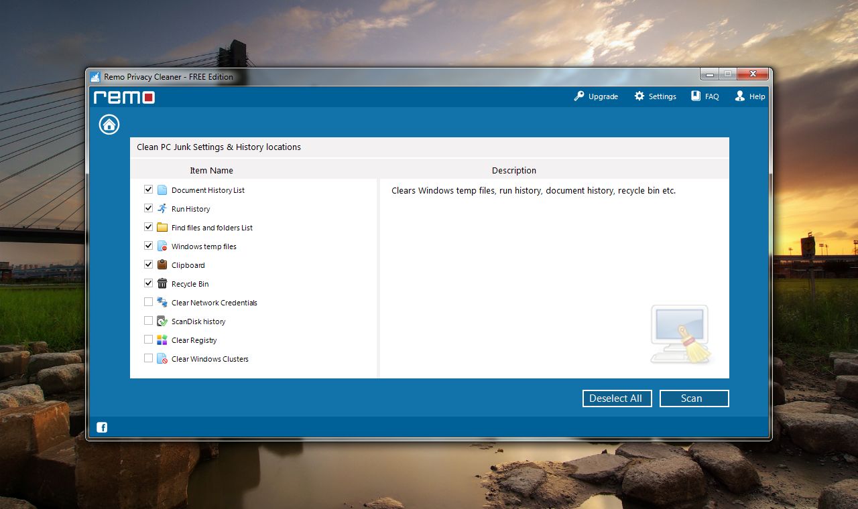Image resolution: width=858 pixels, height=509 pixels.
Task: Click the Find files folder icon
Action: (162, 227)
